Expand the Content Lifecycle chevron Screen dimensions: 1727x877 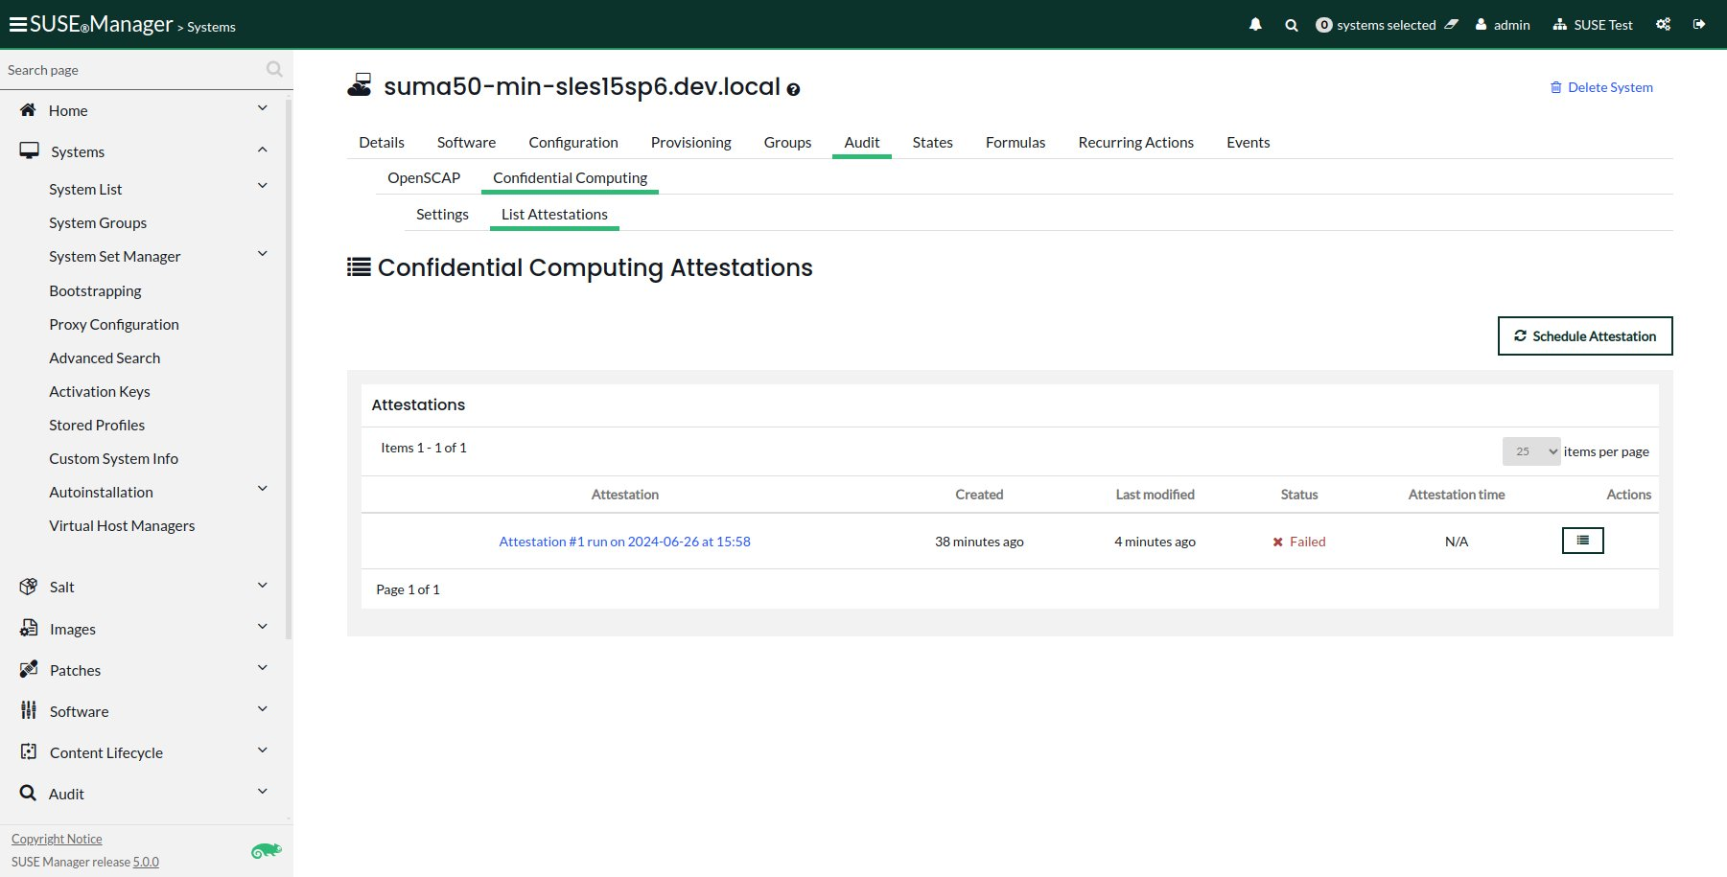tap(263, 750)
